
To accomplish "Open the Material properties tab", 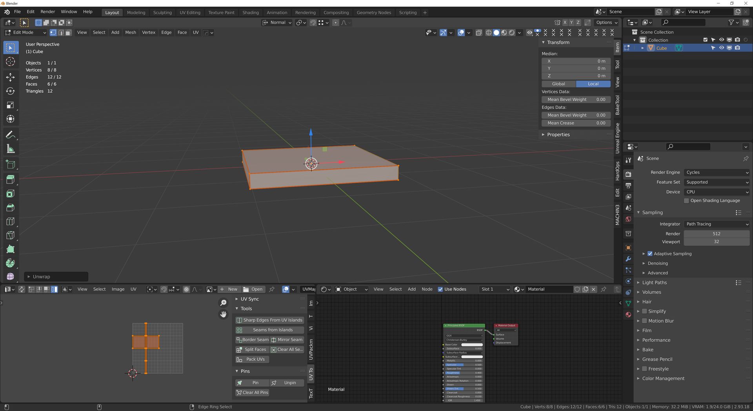I will coord(628,315).
